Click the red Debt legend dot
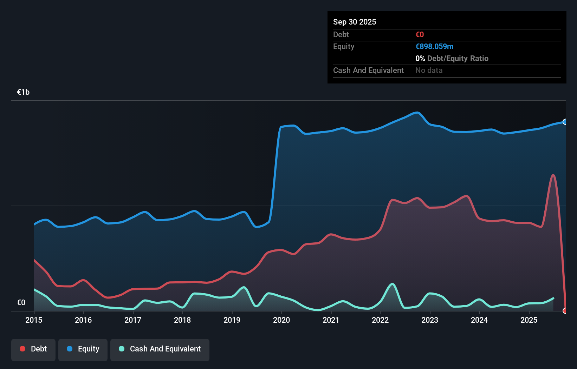 tap(22, 349)
